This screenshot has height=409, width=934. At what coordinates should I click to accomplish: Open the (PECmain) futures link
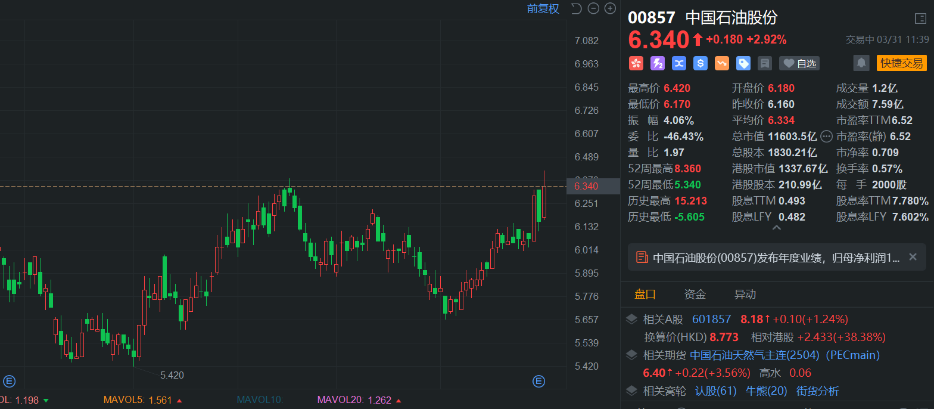point(852,355)
